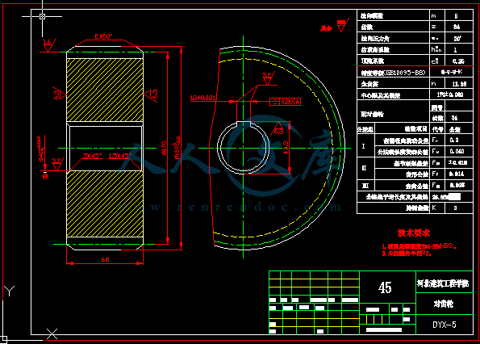Click the 68 width dimension below the section view
The height and width of the screenshot is (344, 480).
105,259
